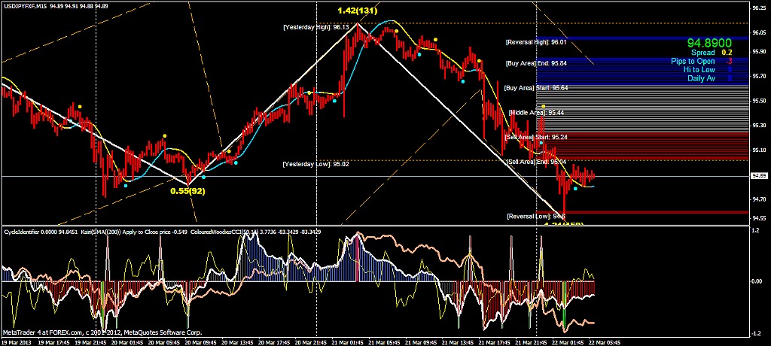
Task: Select the [Reversal High]: 96.01 label
Action: point(536,42)
